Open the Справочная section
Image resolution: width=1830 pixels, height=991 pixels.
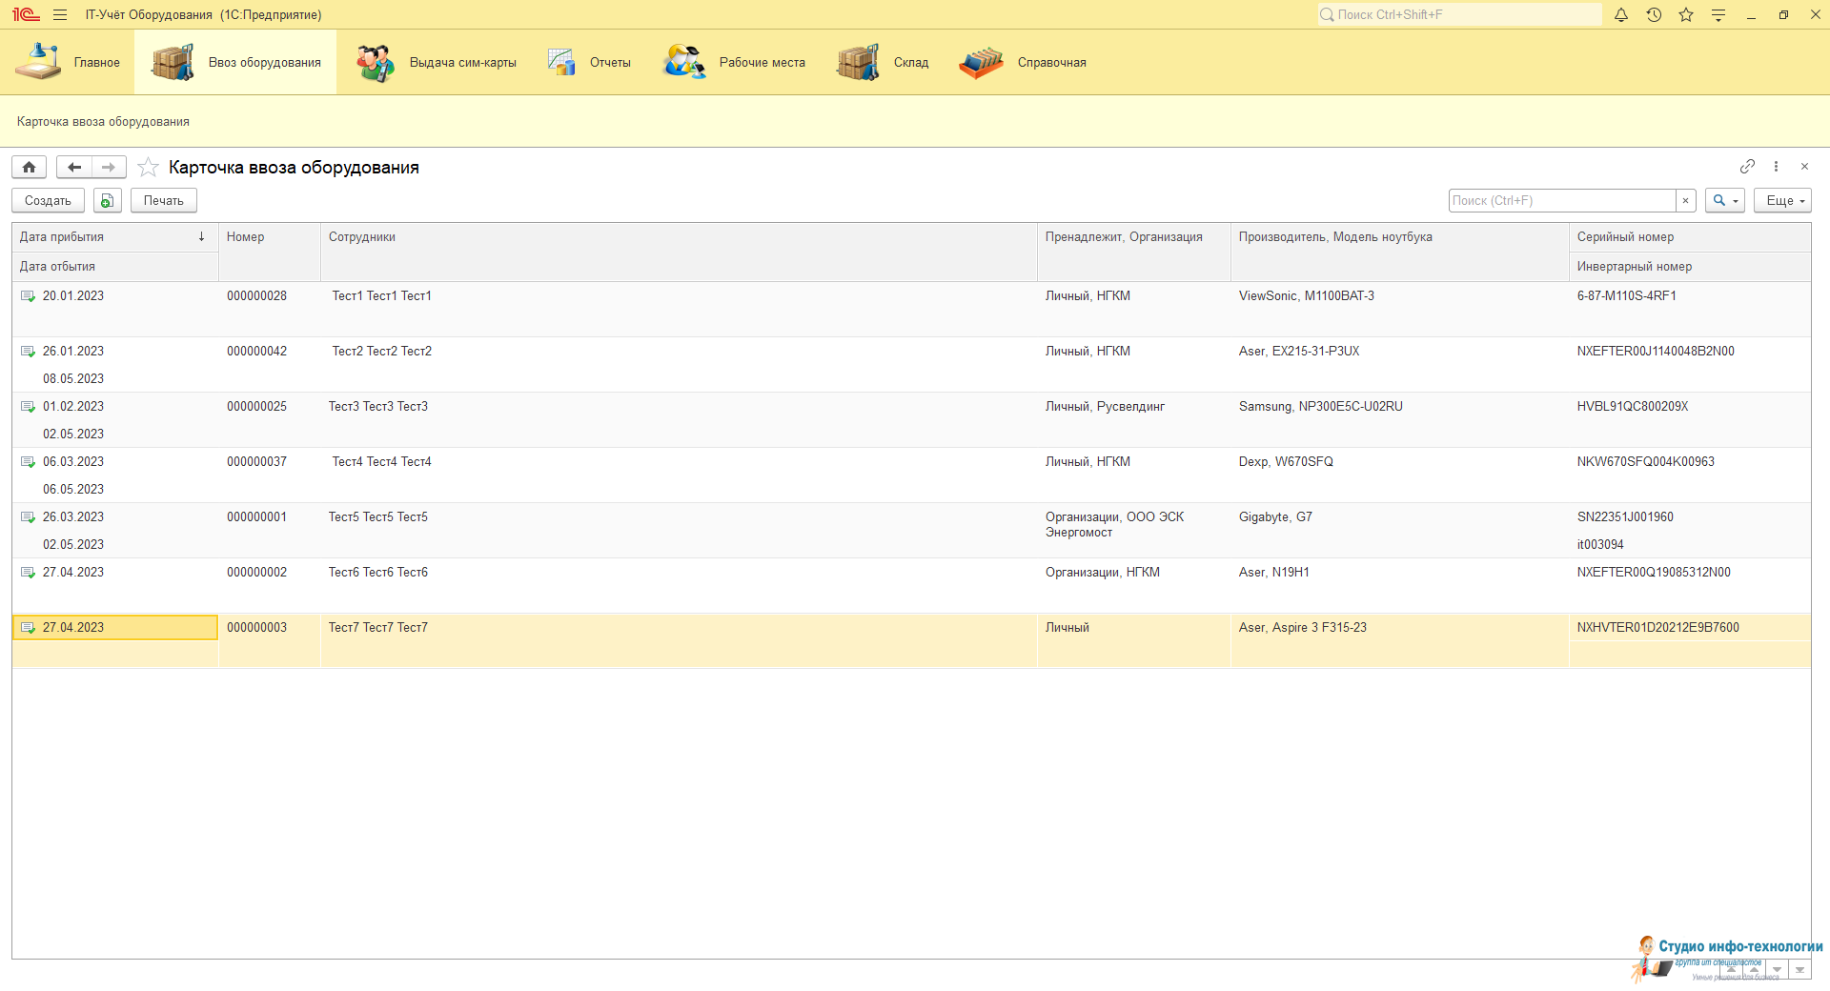tap(1024, 63)
